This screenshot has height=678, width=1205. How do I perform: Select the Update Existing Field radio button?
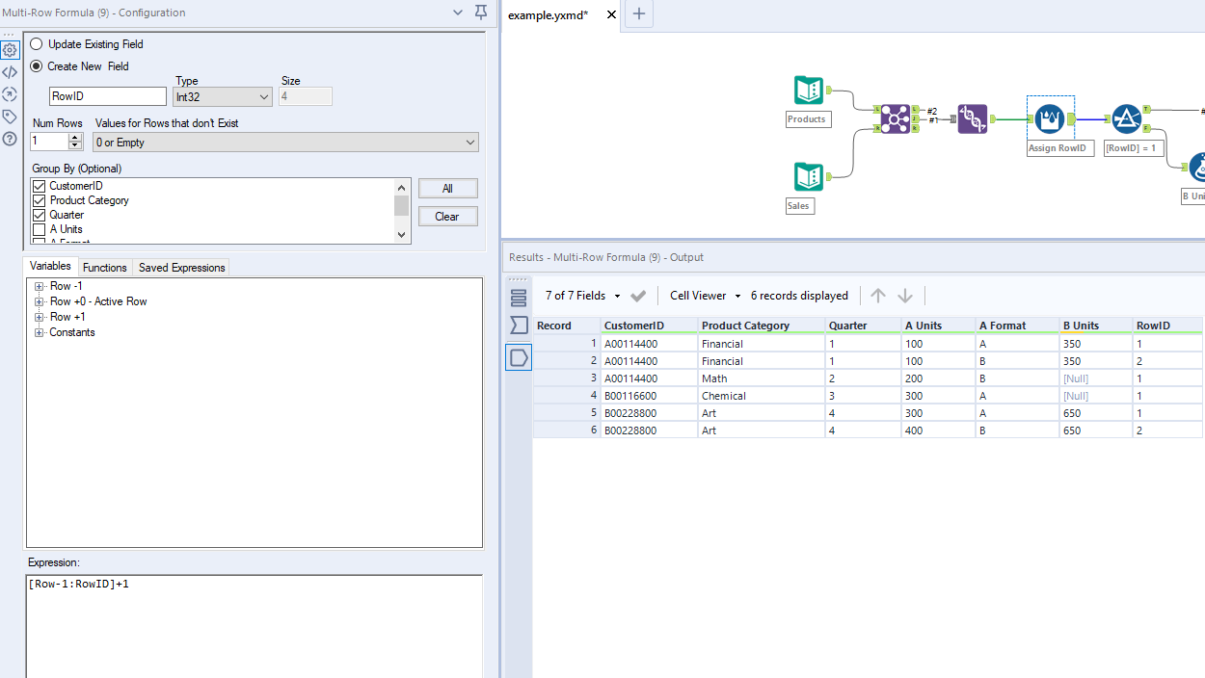tap(36, 43)
